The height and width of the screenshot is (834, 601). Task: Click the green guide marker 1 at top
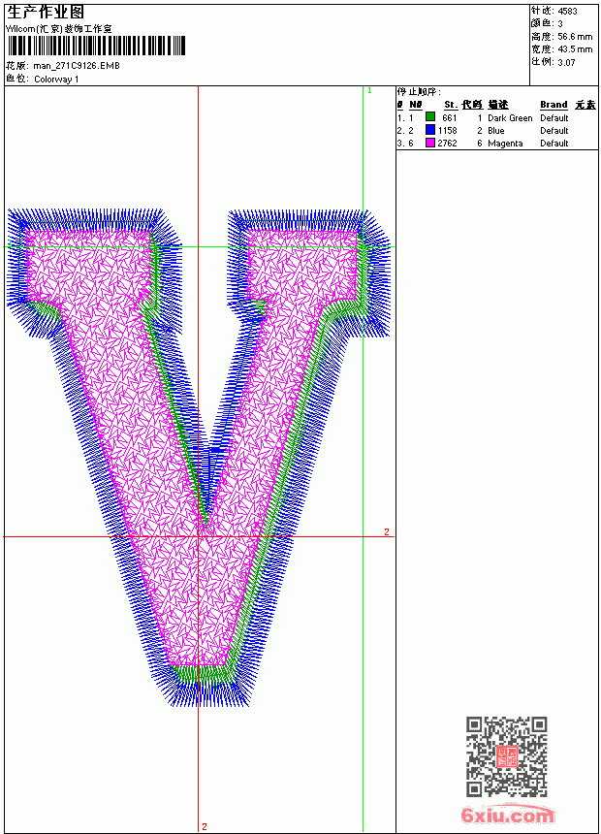[369, 91]
